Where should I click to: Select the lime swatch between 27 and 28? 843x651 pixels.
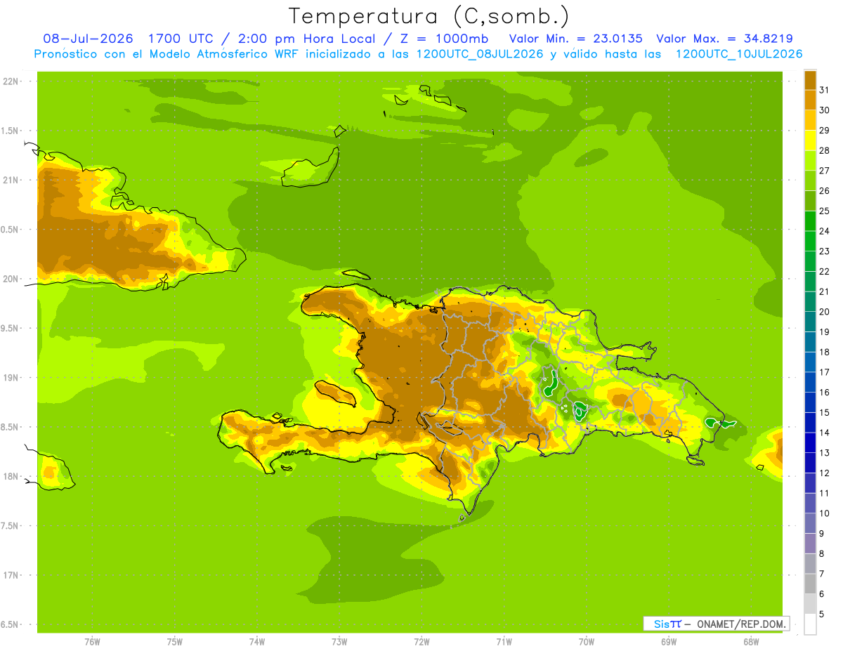coord(810,160)
